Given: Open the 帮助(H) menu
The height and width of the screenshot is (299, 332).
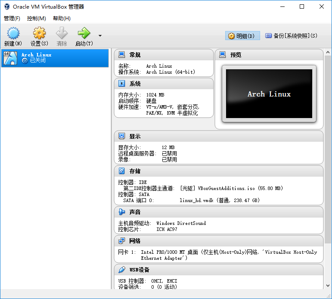Looking at the screenshot, I should [62, 19].
